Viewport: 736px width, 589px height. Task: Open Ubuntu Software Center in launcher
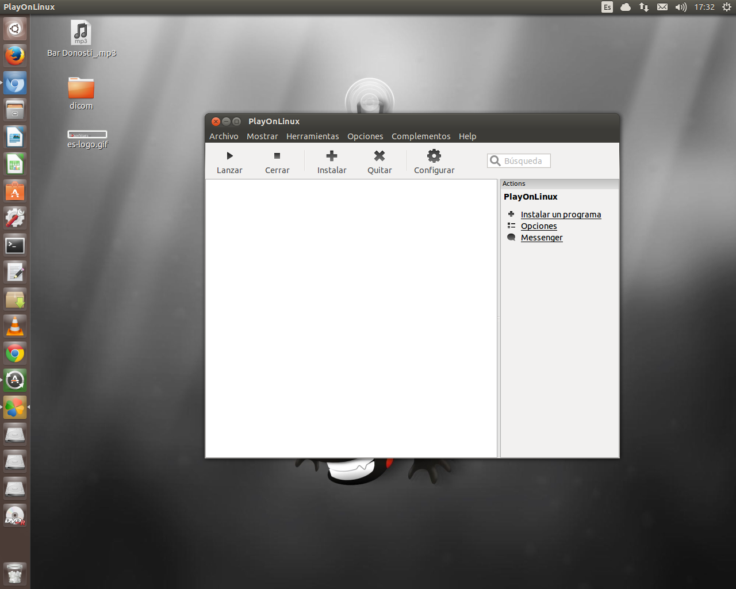pos(15,191)
